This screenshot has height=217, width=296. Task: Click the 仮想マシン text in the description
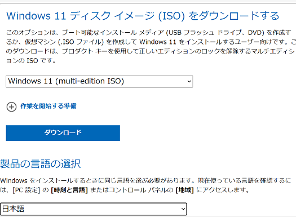click(x=40, y=42)
